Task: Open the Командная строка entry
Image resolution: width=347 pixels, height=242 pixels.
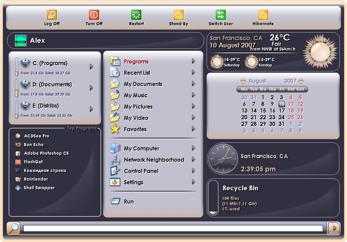Action: tap(41, 170)
